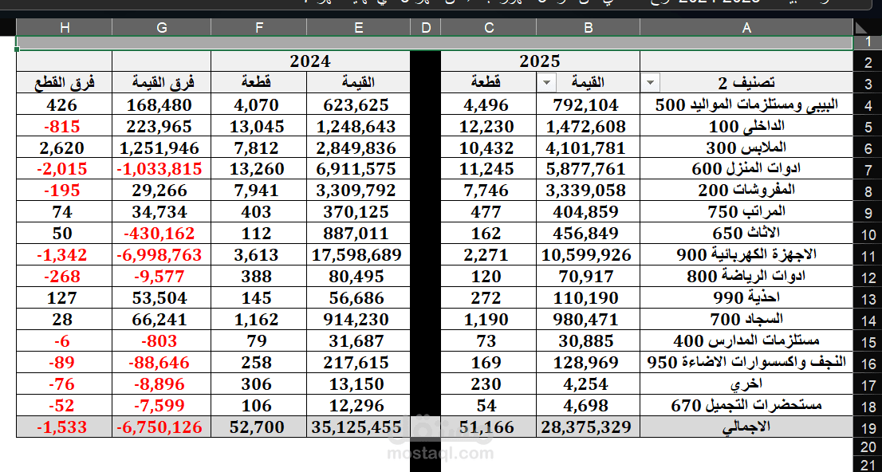Select cell البيبى ومستلزمات المواليد 500
The image size is (882, 472).
click(x=746, y=104)
